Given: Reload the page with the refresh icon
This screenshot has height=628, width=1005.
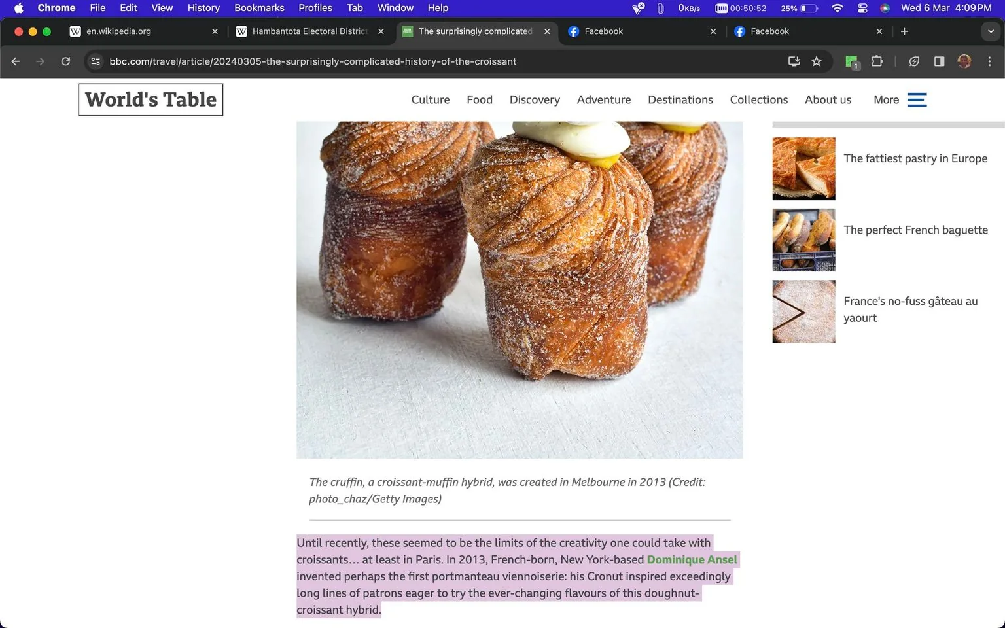Looking at the screenshot, I should pyautogui.click(x=65, y=61).
